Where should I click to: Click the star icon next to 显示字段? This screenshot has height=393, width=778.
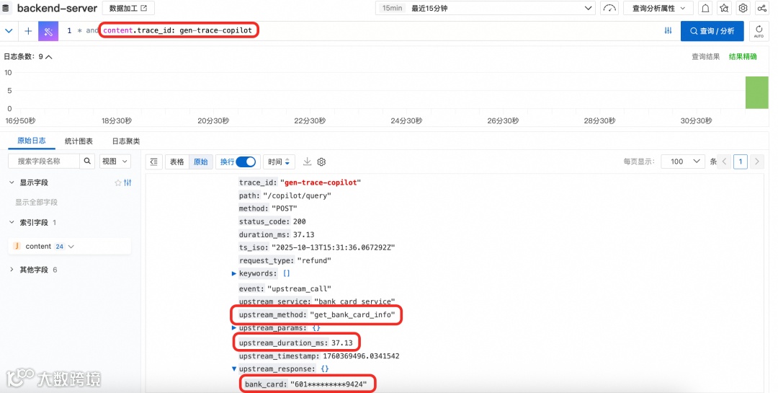(118, 183)
